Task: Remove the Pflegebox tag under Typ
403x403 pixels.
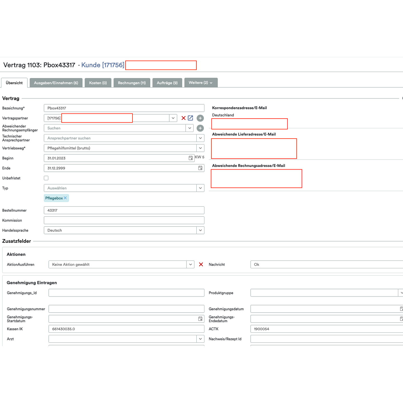Action: [65, 198]
